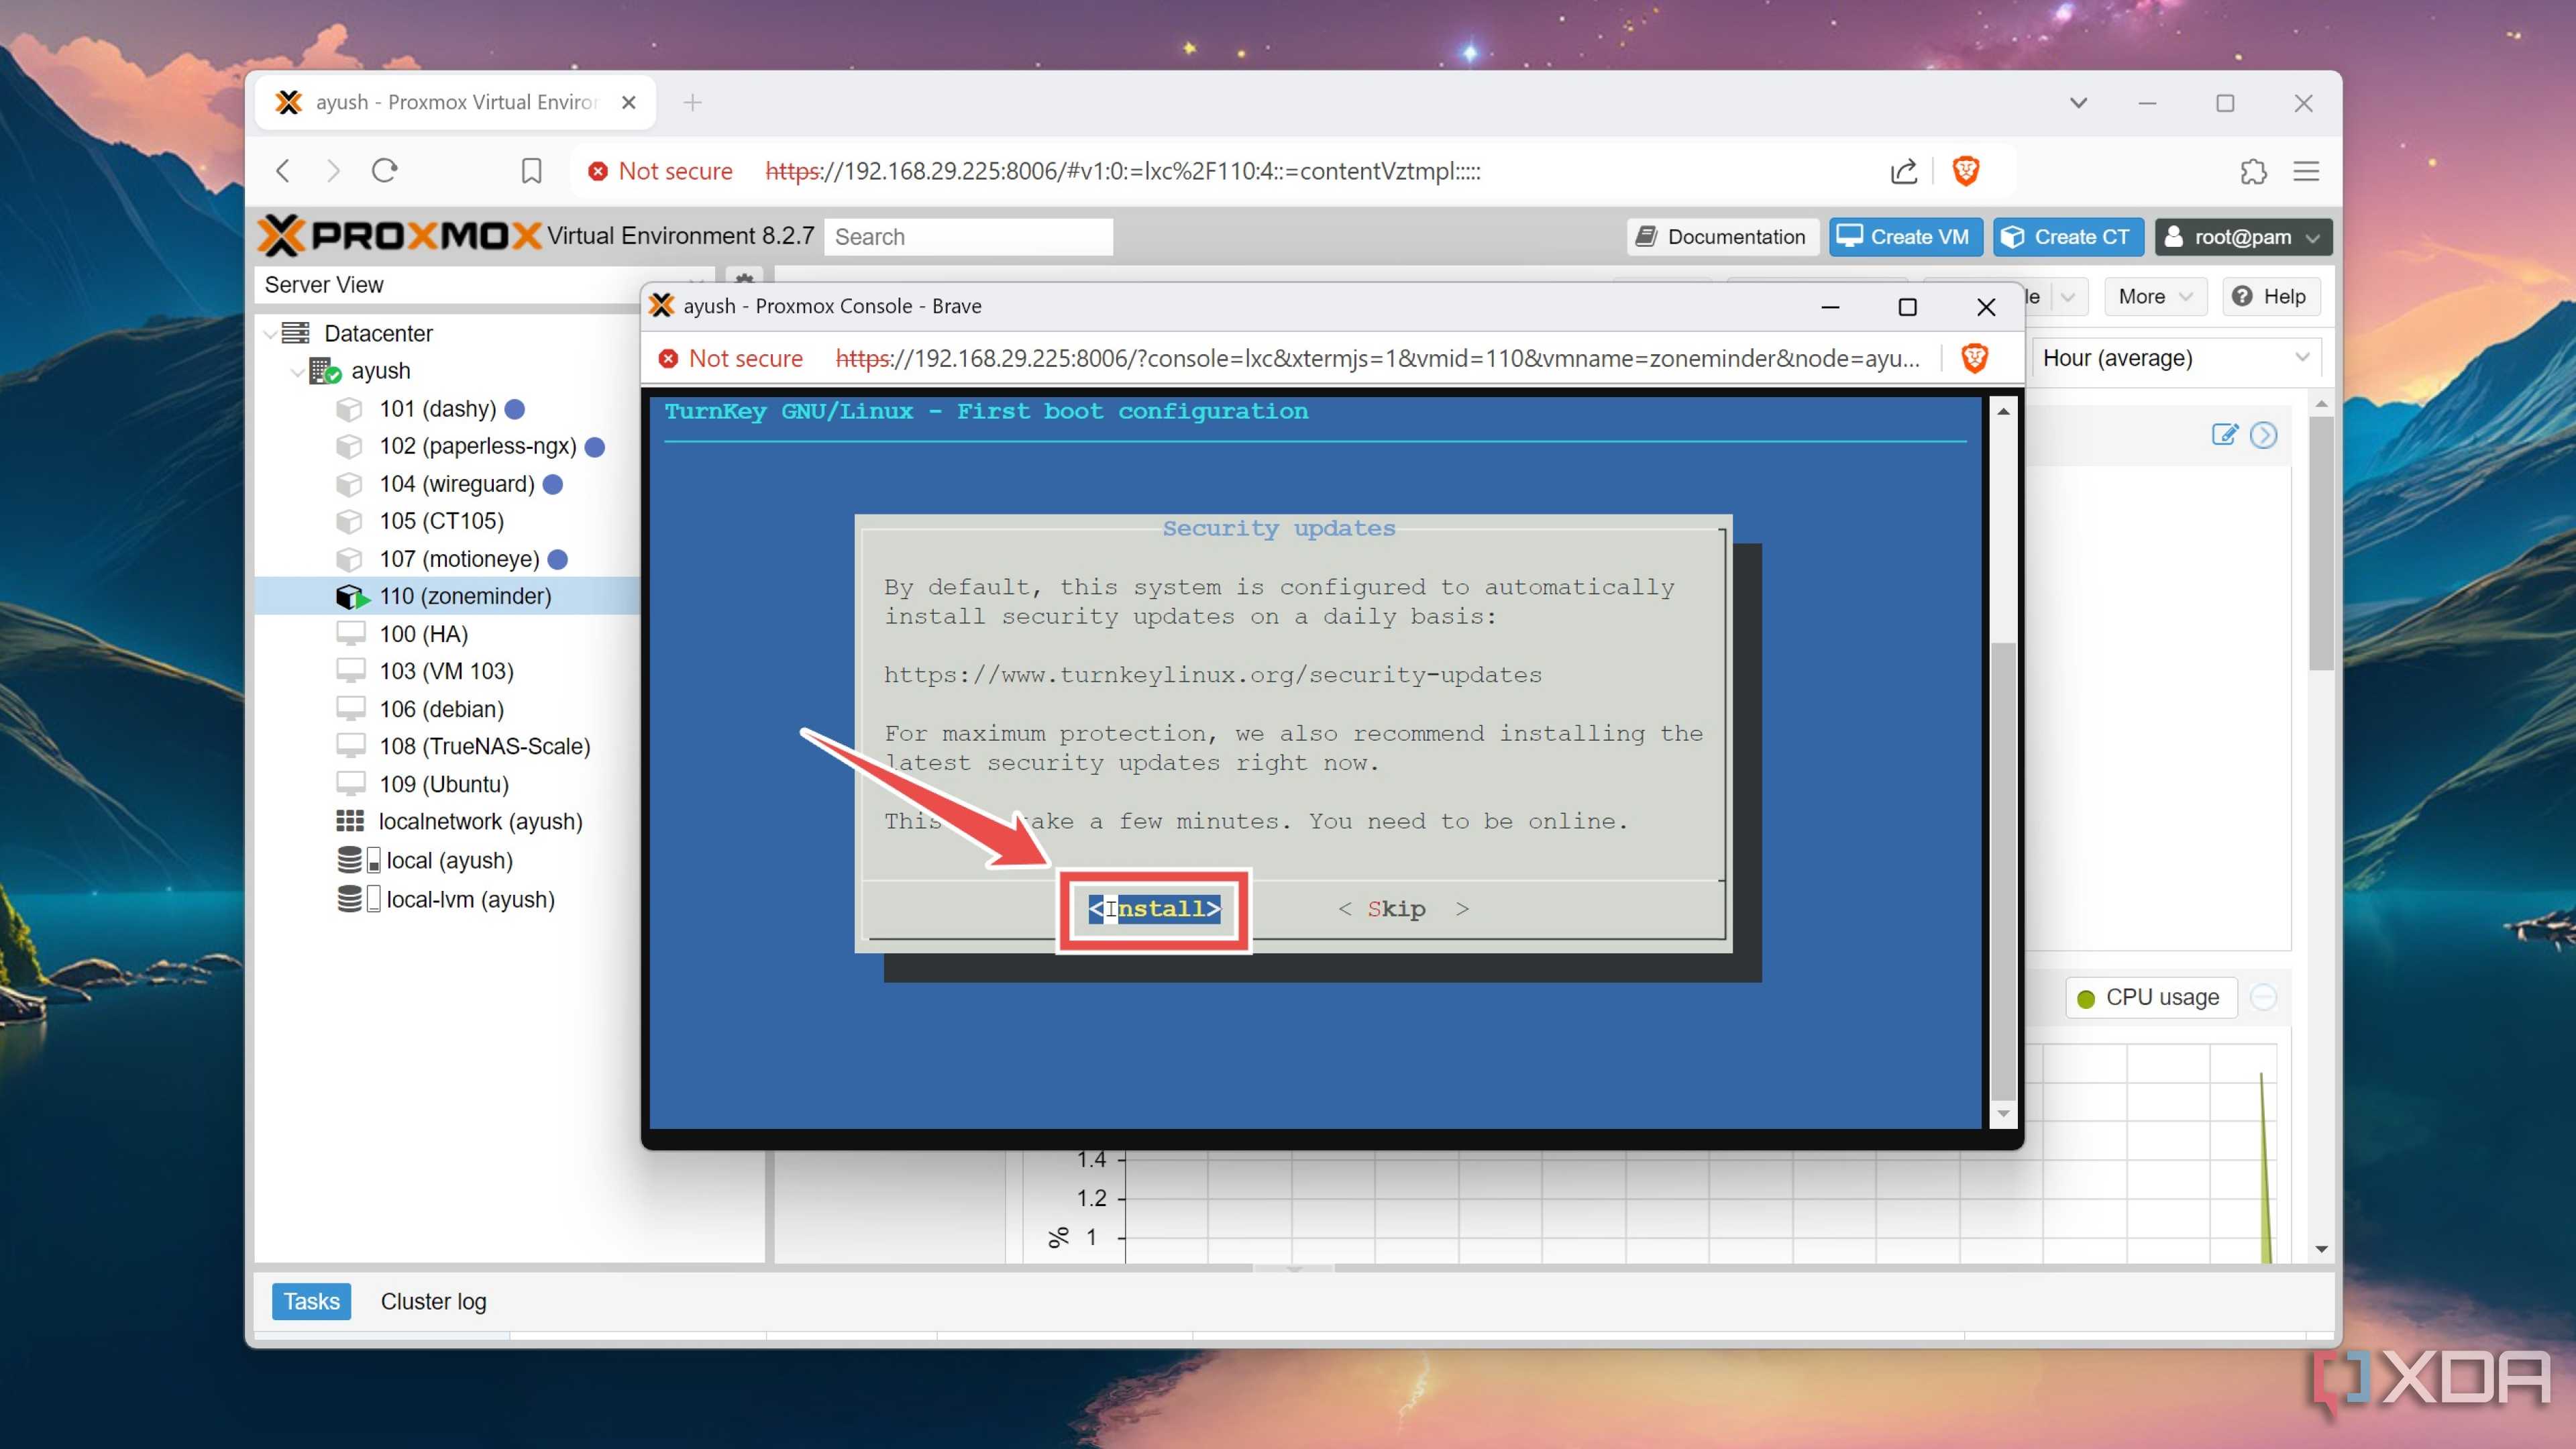2576x1449 pixels.
Task: Open a new browser tab
Action: (692, 102)
